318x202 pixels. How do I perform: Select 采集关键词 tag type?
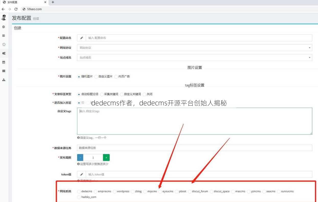(102, 94)
